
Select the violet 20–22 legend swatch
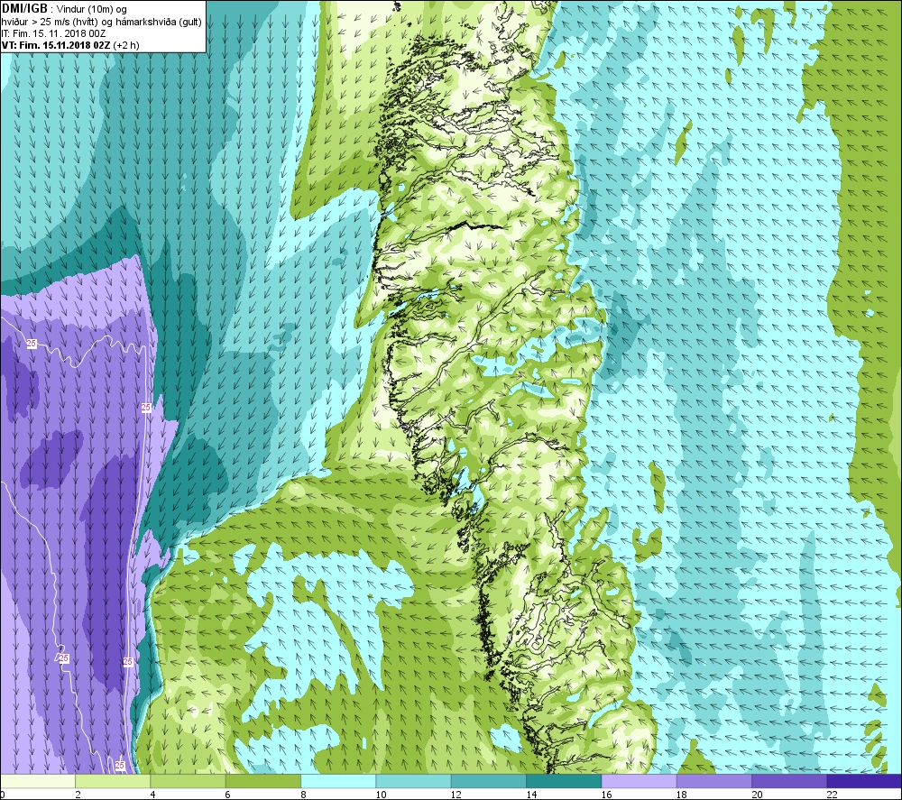point(789,781)
